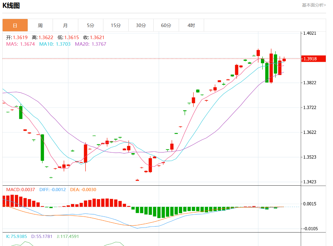Open the 月 monthly chart tab
The width and height of the screenshot is (333, 246).
pyautogui.click(x=65, y=25)
